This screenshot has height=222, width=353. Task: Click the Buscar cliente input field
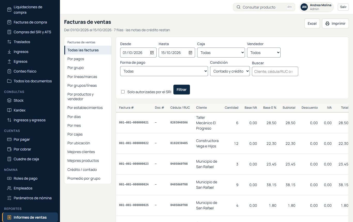point(275,72)
